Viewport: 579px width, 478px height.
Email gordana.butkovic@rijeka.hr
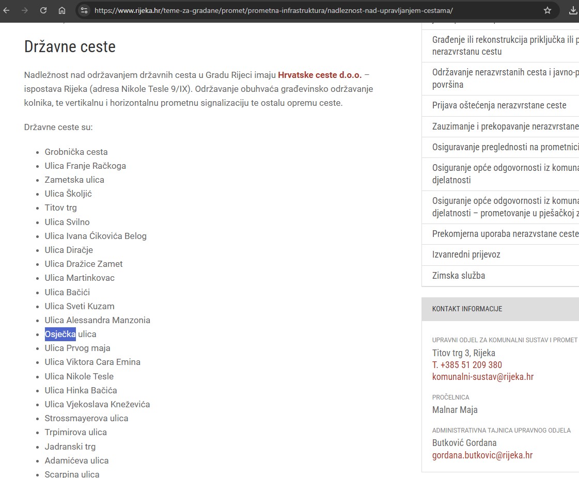click(x=482, y=455)
